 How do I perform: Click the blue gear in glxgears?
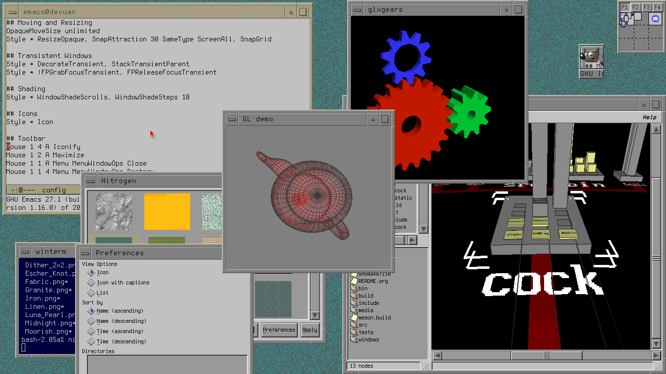pyautogui.click(x=406, y=57)
